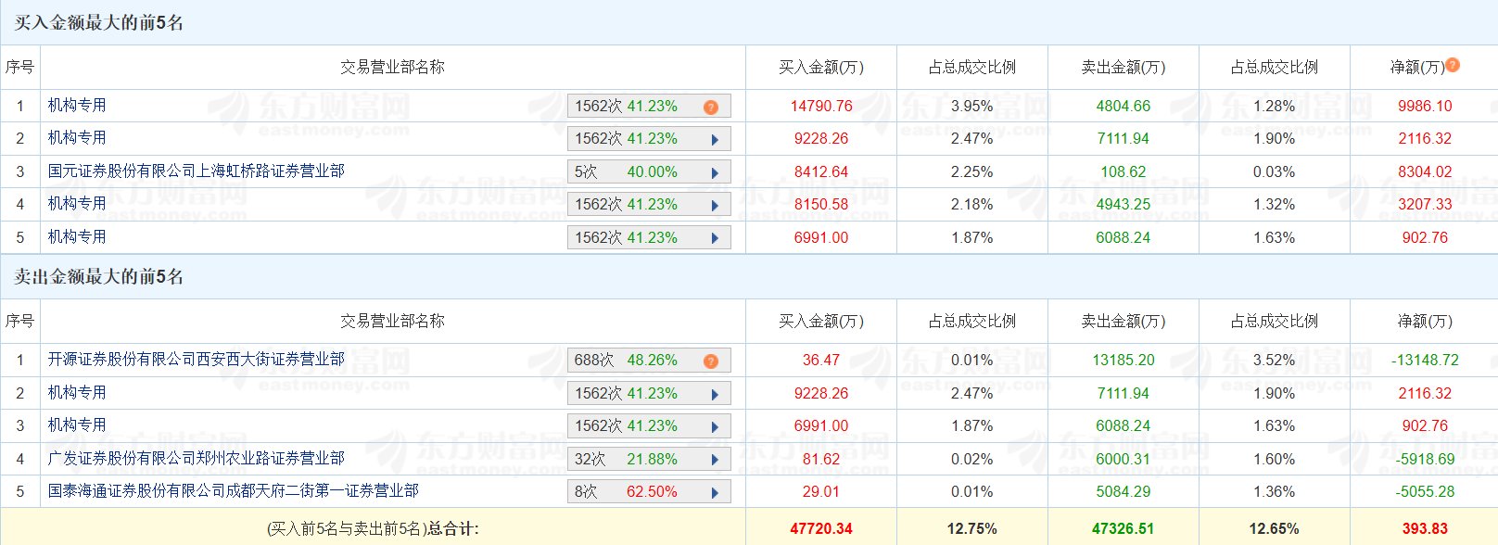Open 开源证券西安西大街证券营业部 link
The image size is (1498, 545).
(197, 360)
